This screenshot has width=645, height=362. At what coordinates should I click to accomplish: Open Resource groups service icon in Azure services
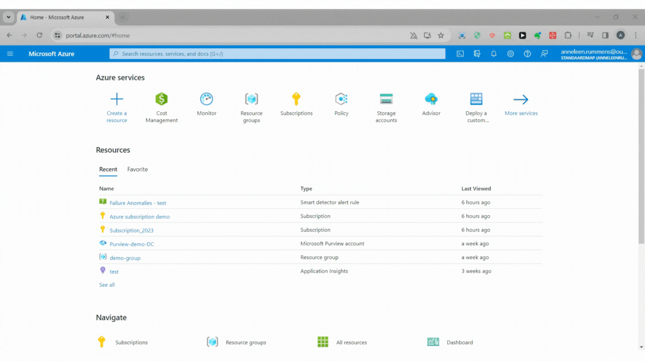pyautogui.click(x=251, y=99)
